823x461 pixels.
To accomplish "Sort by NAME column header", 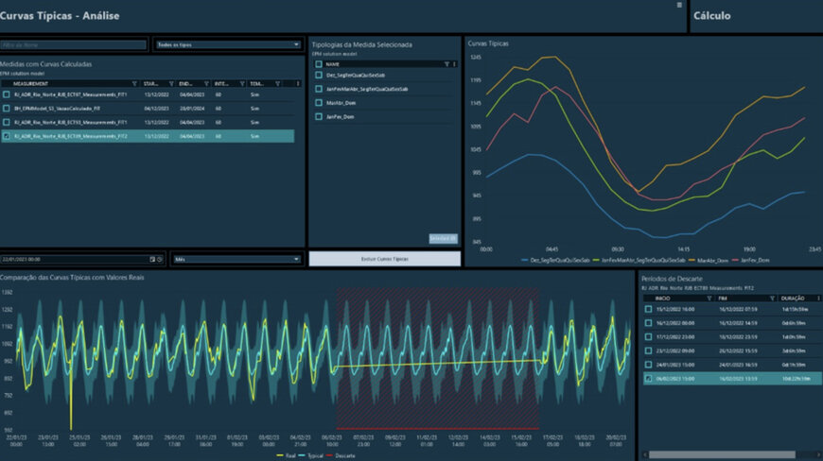I will (x=332, y=64).
